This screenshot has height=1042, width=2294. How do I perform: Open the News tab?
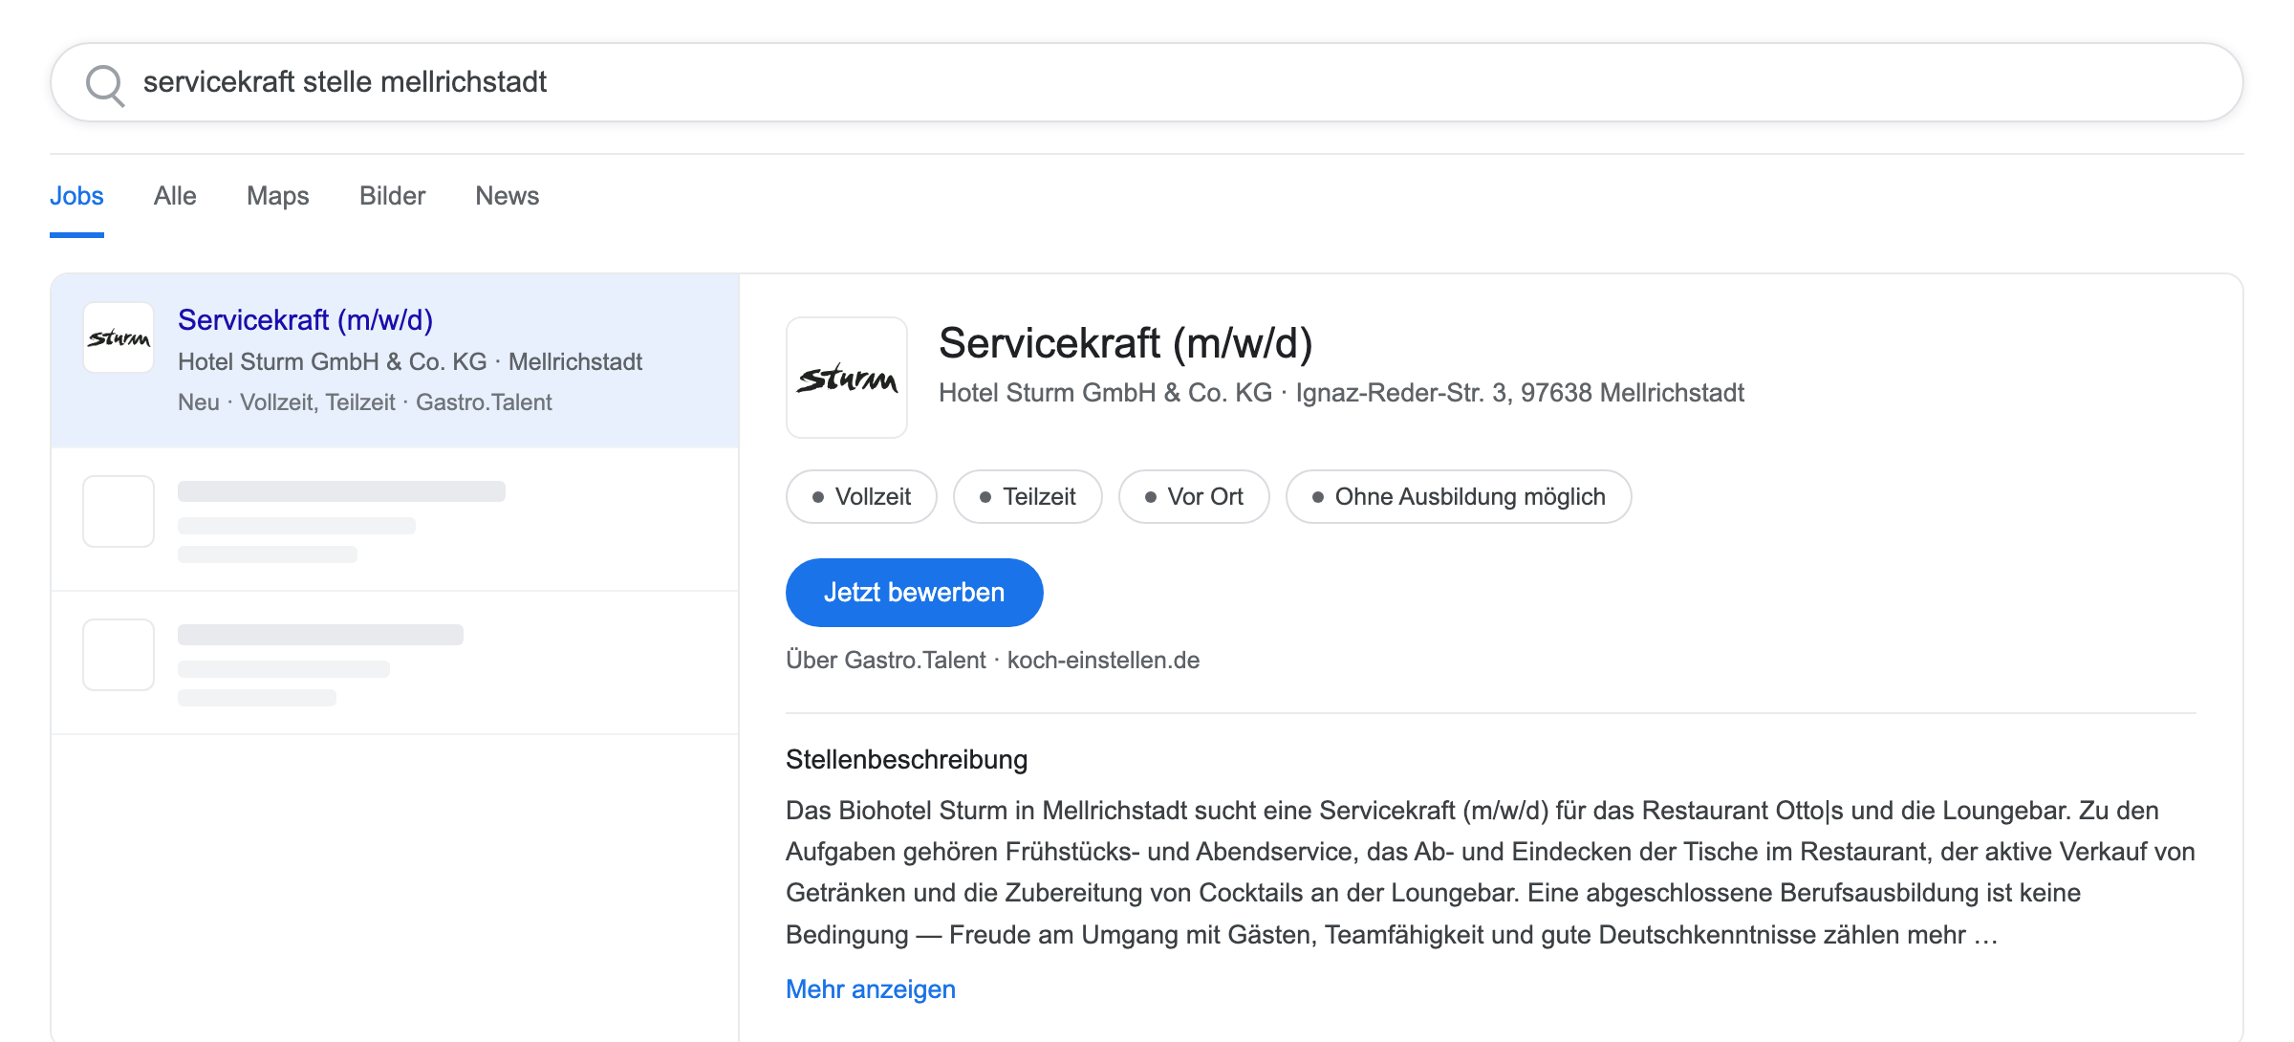coord(508,196)
